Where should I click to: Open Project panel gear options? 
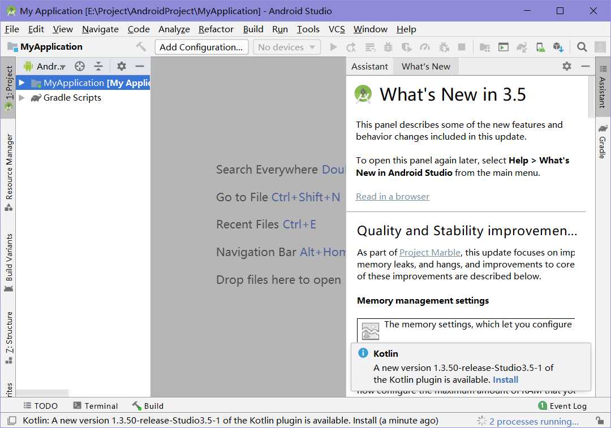(x=122, y=66)
